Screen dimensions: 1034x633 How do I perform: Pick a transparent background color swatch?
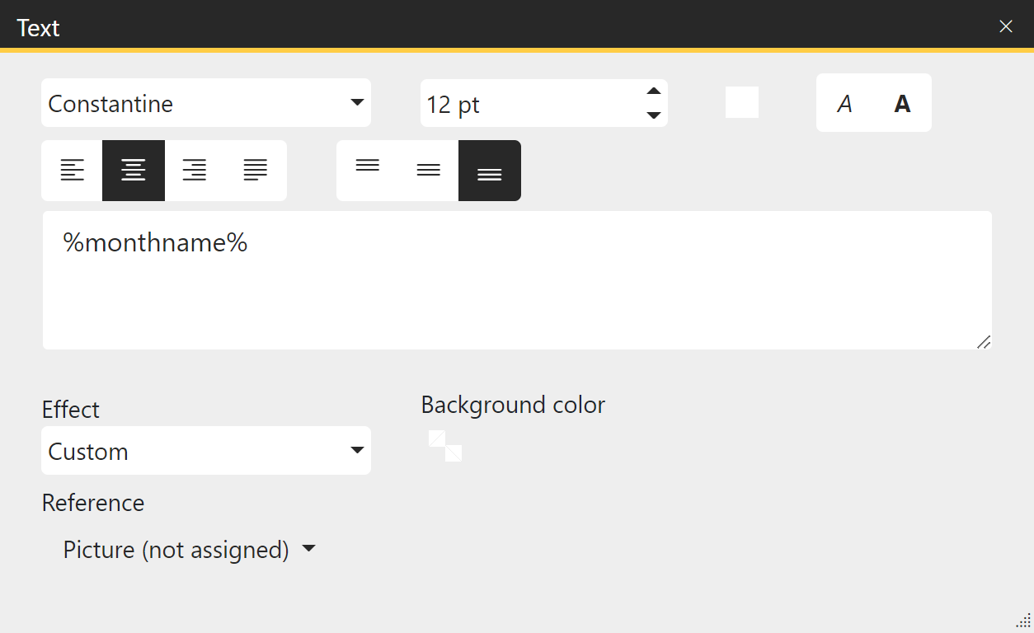(x=445, y=446)
